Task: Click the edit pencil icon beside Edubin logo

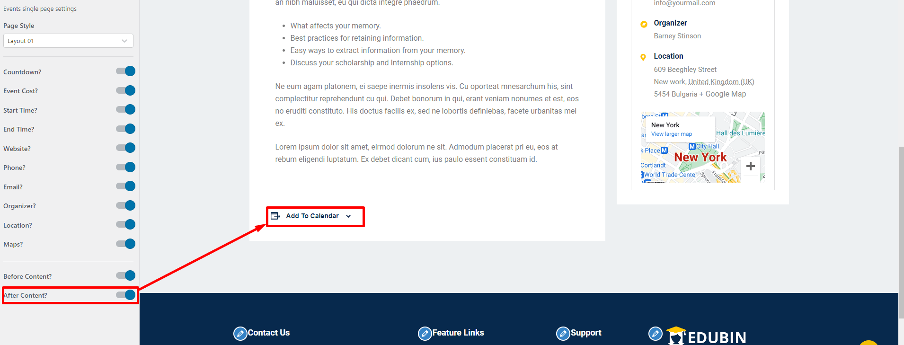Action: pyautogui.click(x=655, y=334)
